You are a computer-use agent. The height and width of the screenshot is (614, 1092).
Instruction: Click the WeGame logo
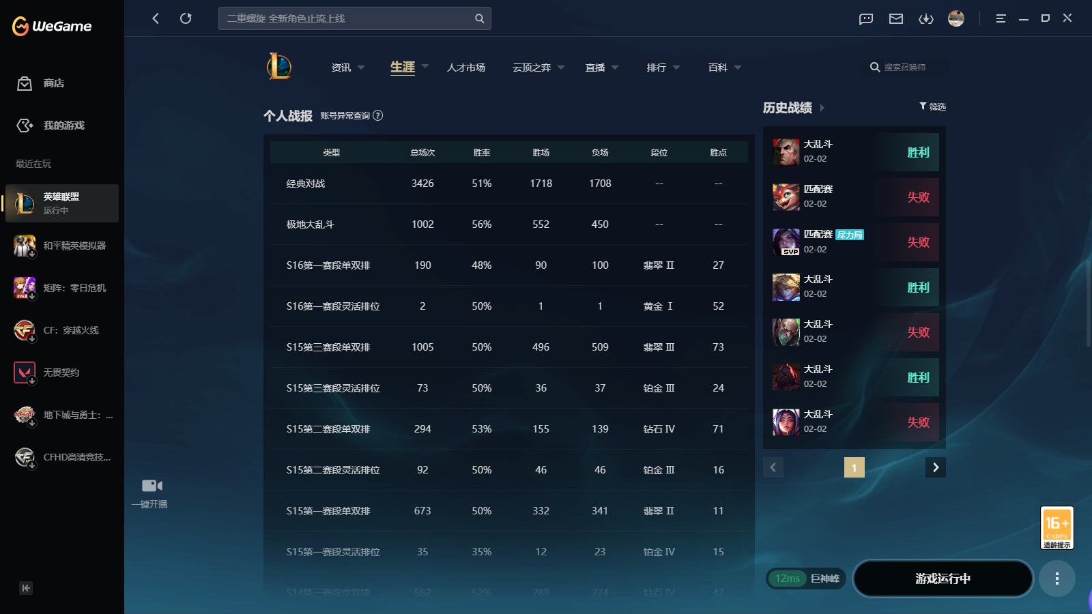coord(52,26)
